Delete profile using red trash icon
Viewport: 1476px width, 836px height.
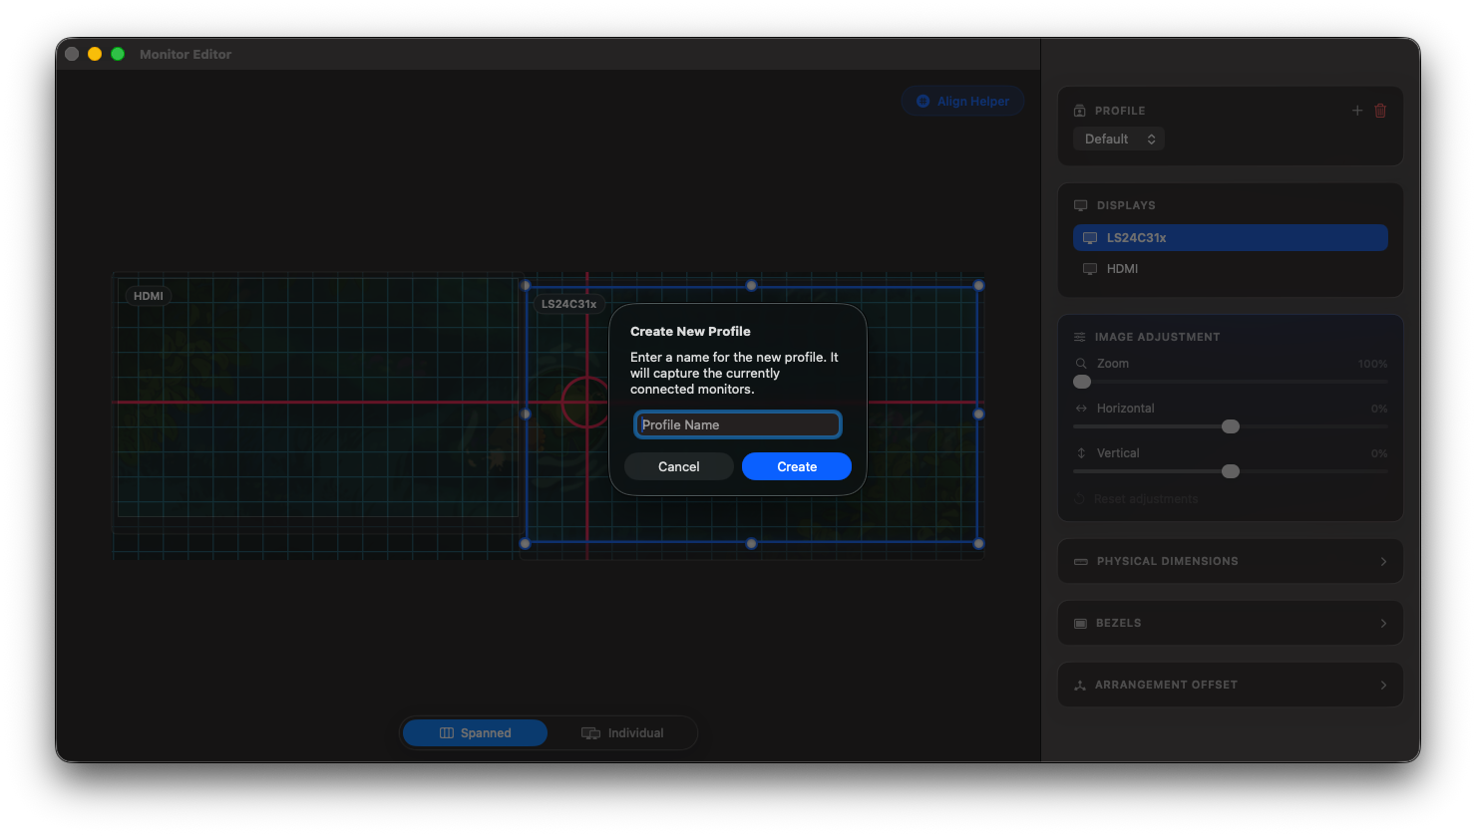pyautogui.click(x=1380, y=111)
